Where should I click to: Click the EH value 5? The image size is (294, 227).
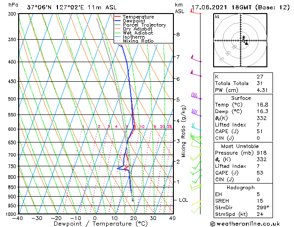[258, 194]
